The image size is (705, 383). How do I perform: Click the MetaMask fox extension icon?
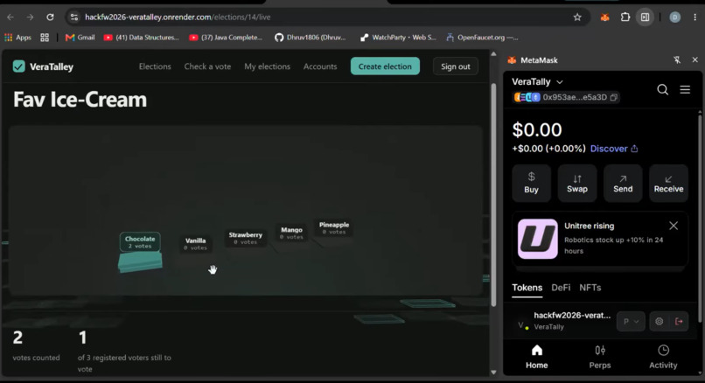click(604, 17)
